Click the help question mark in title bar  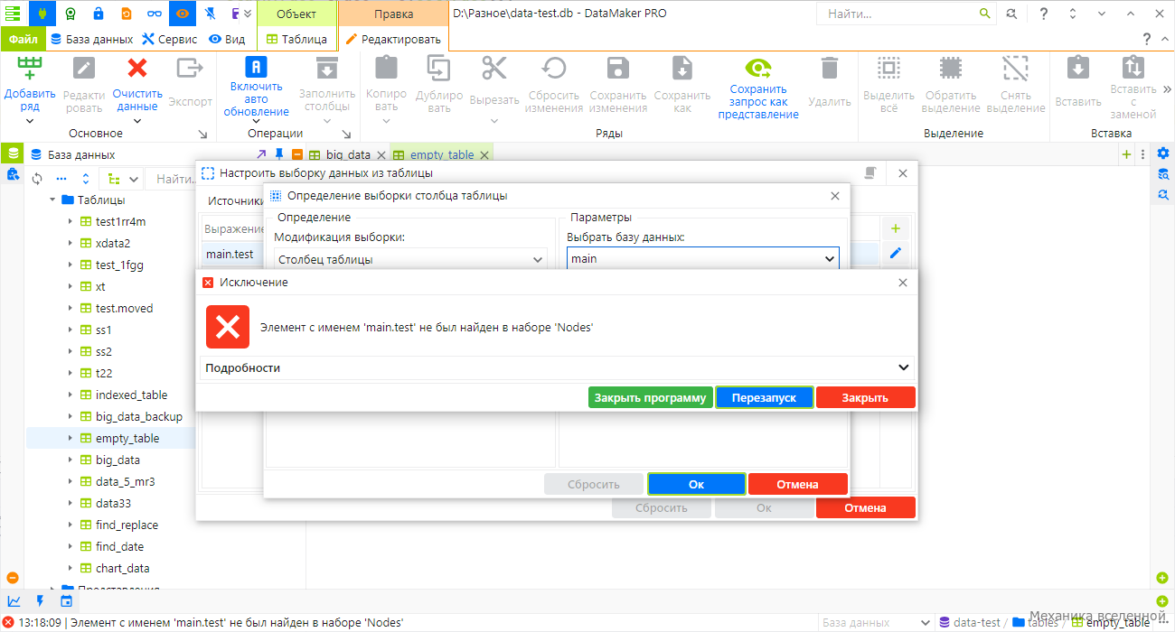1043,14
